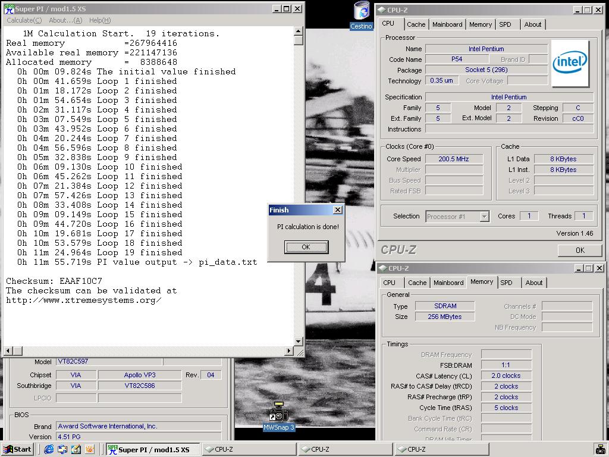Image resolution: width=609 pixels, height=457 pixels.
Task: Open the Windows Start menu
Action: tap(17, 449)
